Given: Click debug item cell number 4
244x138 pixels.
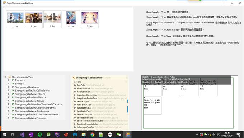Looking at the screenshot, I should pos(152,105).
